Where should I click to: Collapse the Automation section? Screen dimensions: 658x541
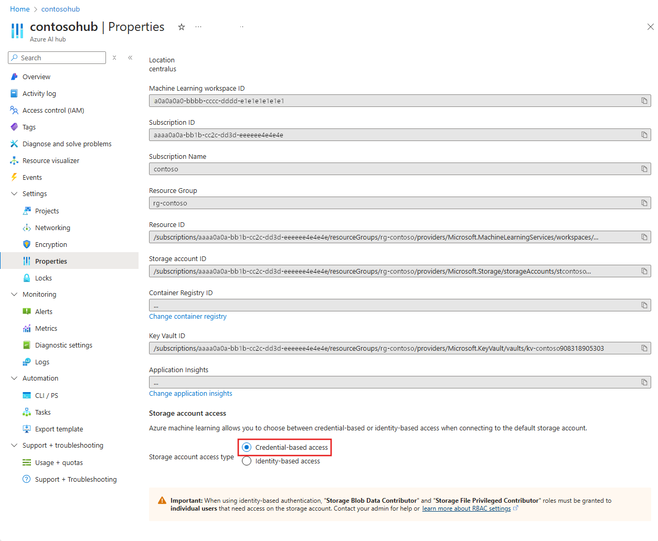pos(14,378)
